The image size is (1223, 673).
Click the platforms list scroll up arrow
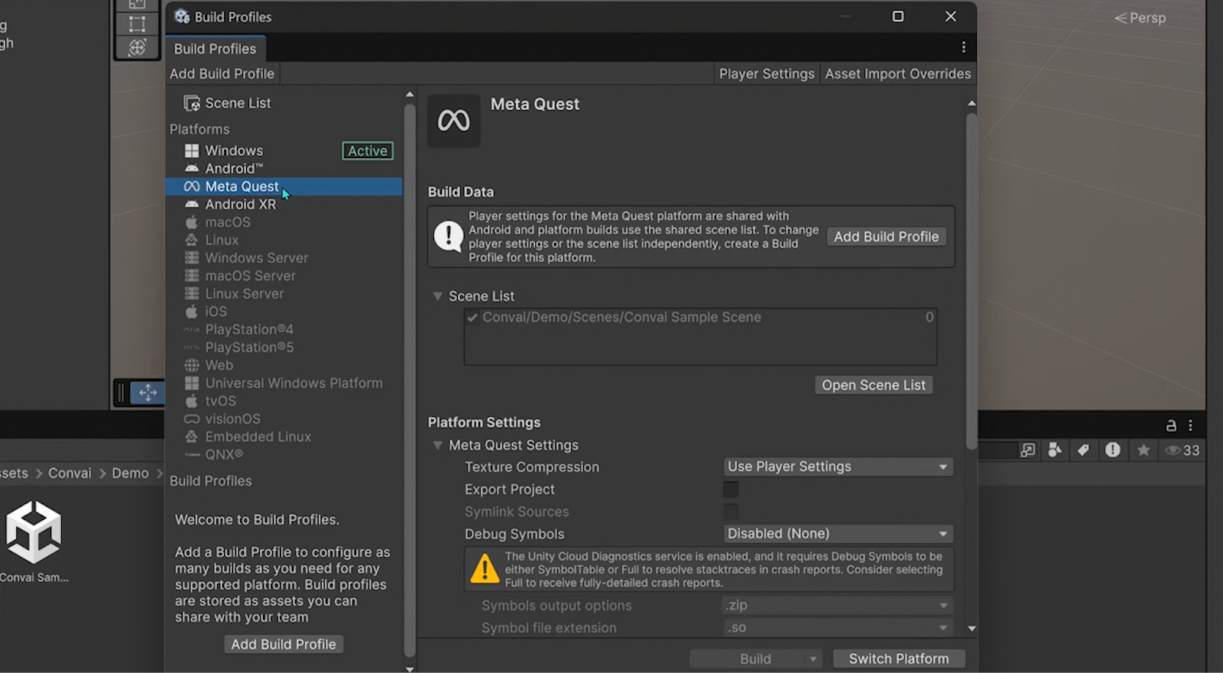[x=410, y=95]
